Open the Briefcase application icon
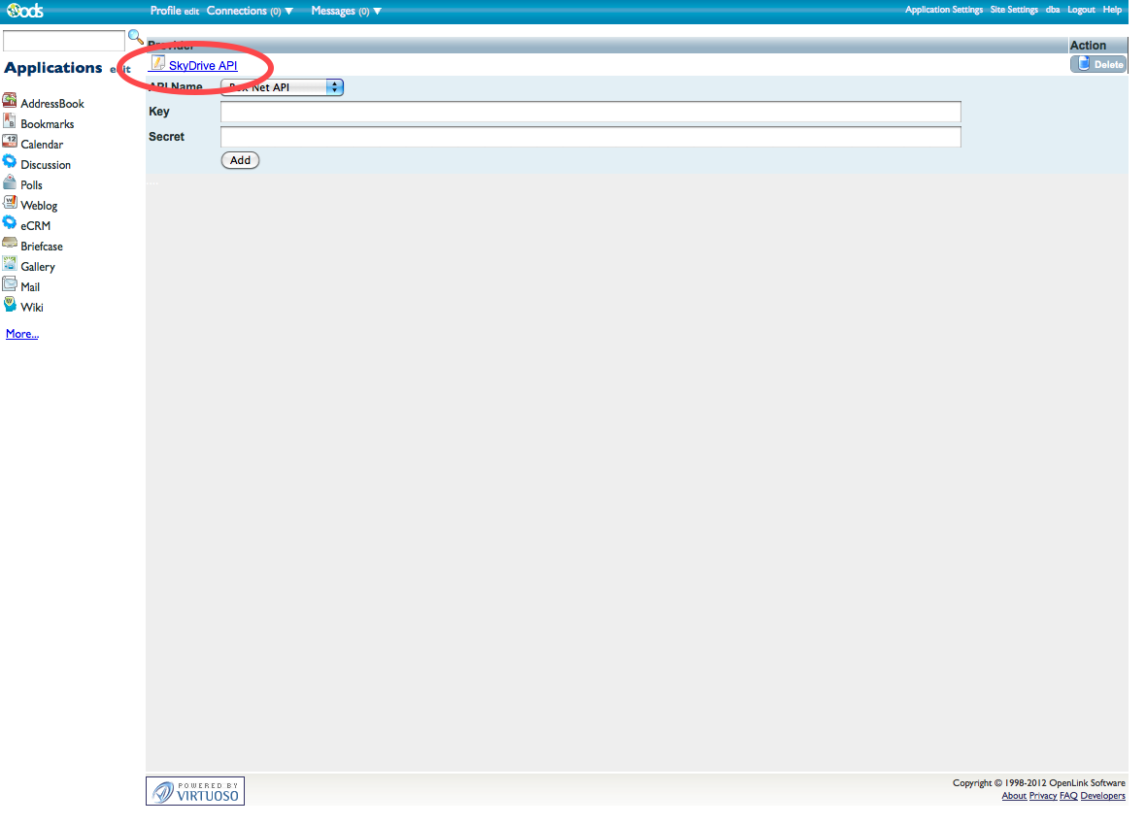Image resolution: width=1146 pixels, height=825 pixels. click(10, 244)
